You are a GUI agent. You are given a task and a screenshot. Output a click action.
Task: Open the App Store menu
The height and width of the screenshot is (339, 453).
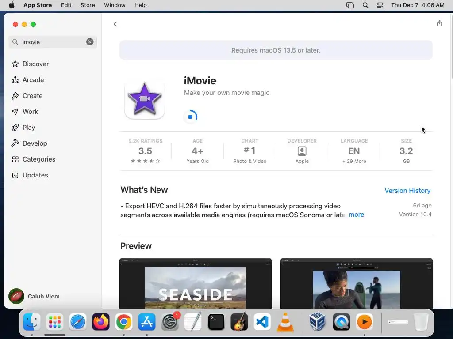(38, 5)
